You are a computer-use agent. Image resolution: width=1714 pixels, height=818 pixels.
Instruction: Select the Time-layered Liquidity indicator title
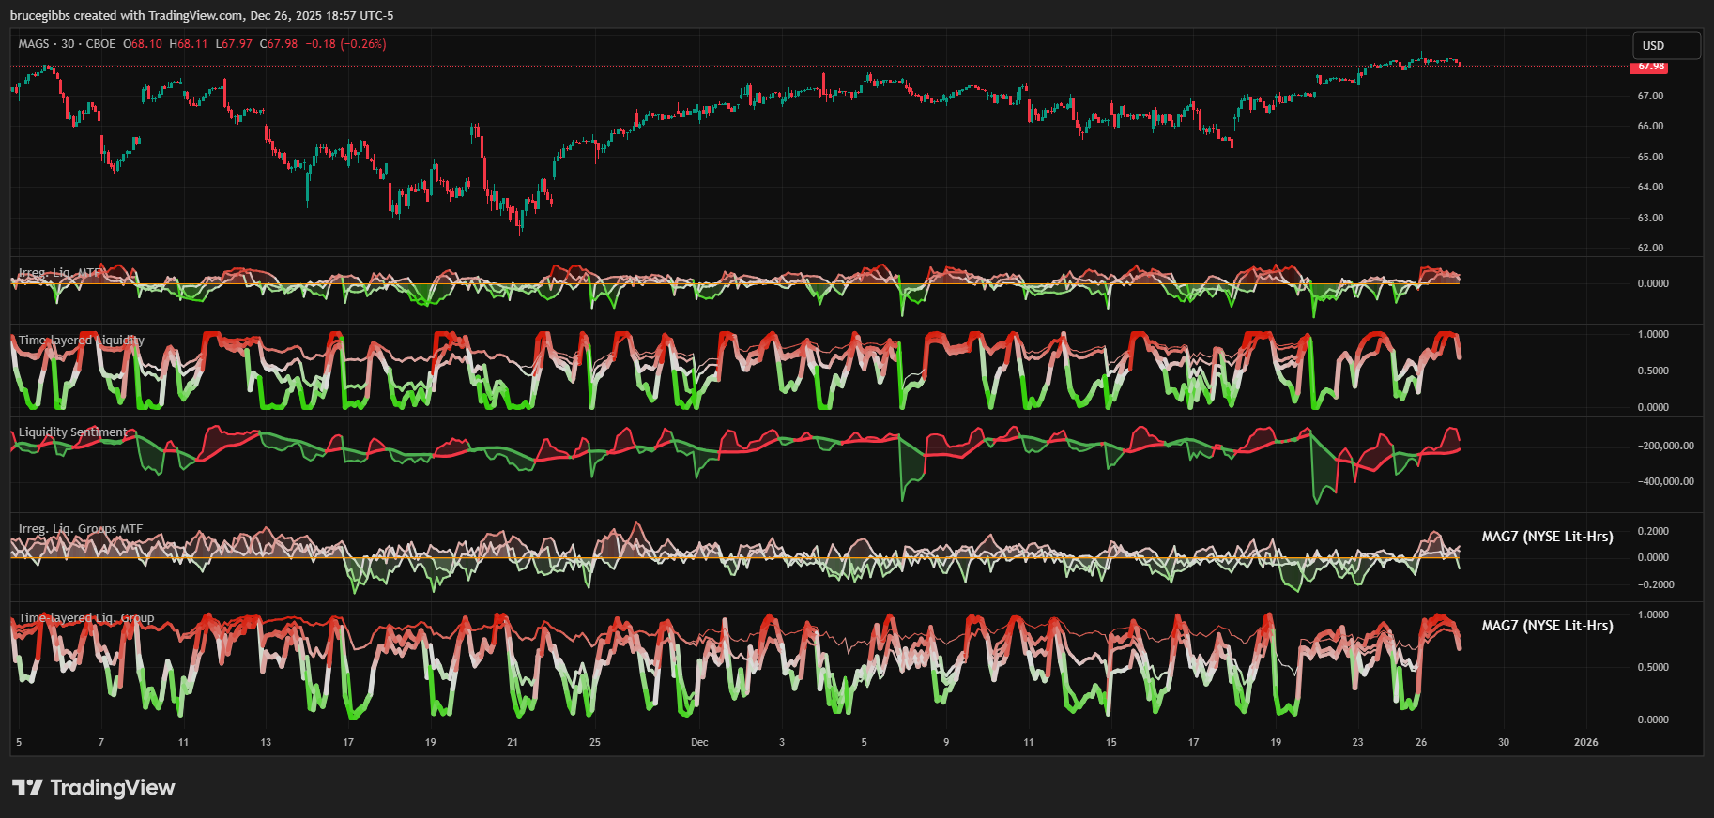pos(81,341)
